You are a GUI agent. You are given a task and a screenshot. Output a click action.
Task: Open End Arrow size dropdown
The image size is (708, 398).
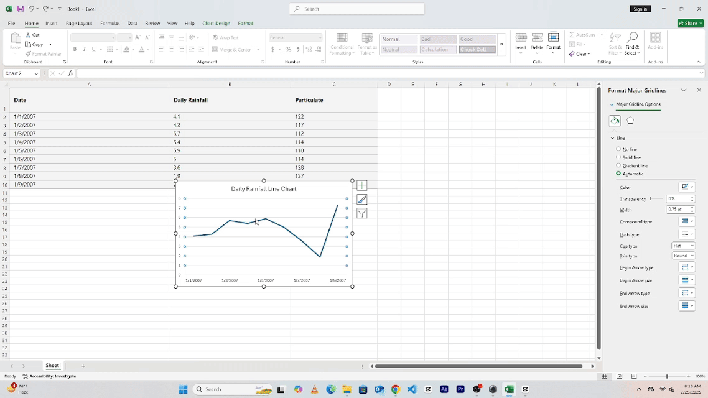(x=687, y=306)
